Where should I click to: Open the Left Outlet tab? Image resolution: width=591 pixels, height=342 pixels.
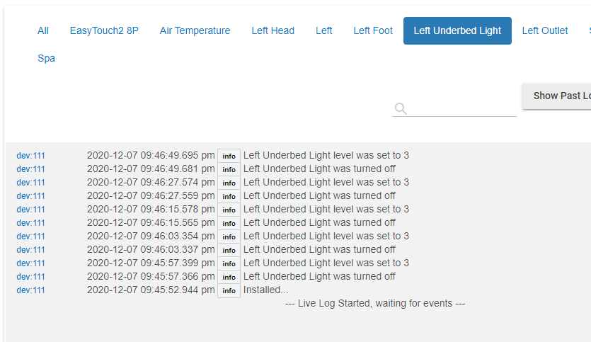[544, 30]
